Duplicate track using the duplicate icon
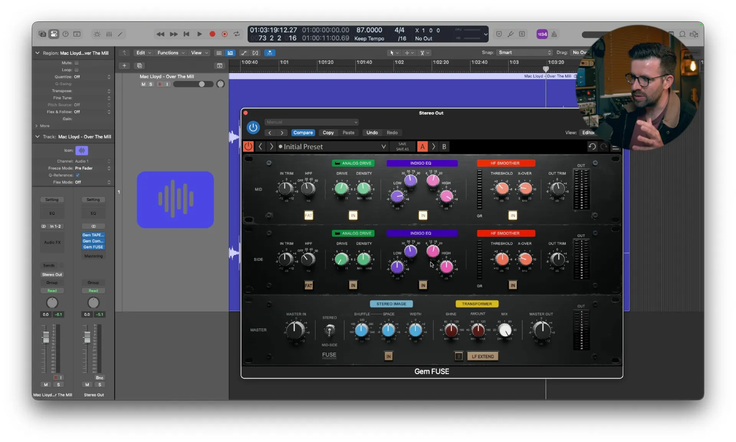This screenshot has height=442, width=736. 140,66
